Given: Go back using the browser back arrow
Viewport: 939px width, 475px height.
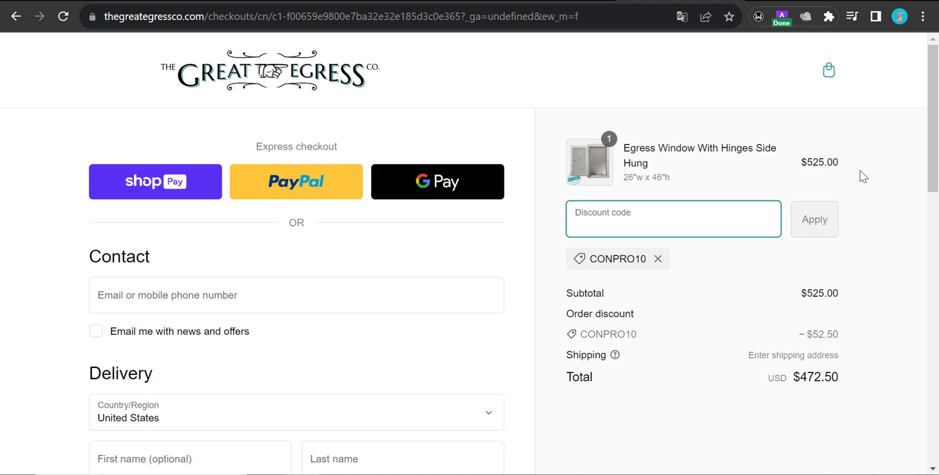Looking at the screenshot, I should [x=16, y=17].
